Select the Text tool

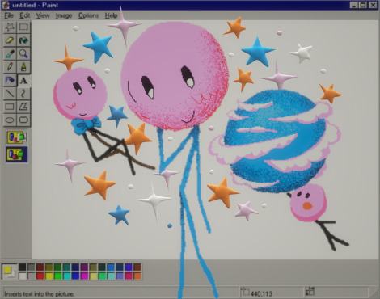(x=23, y=80)
